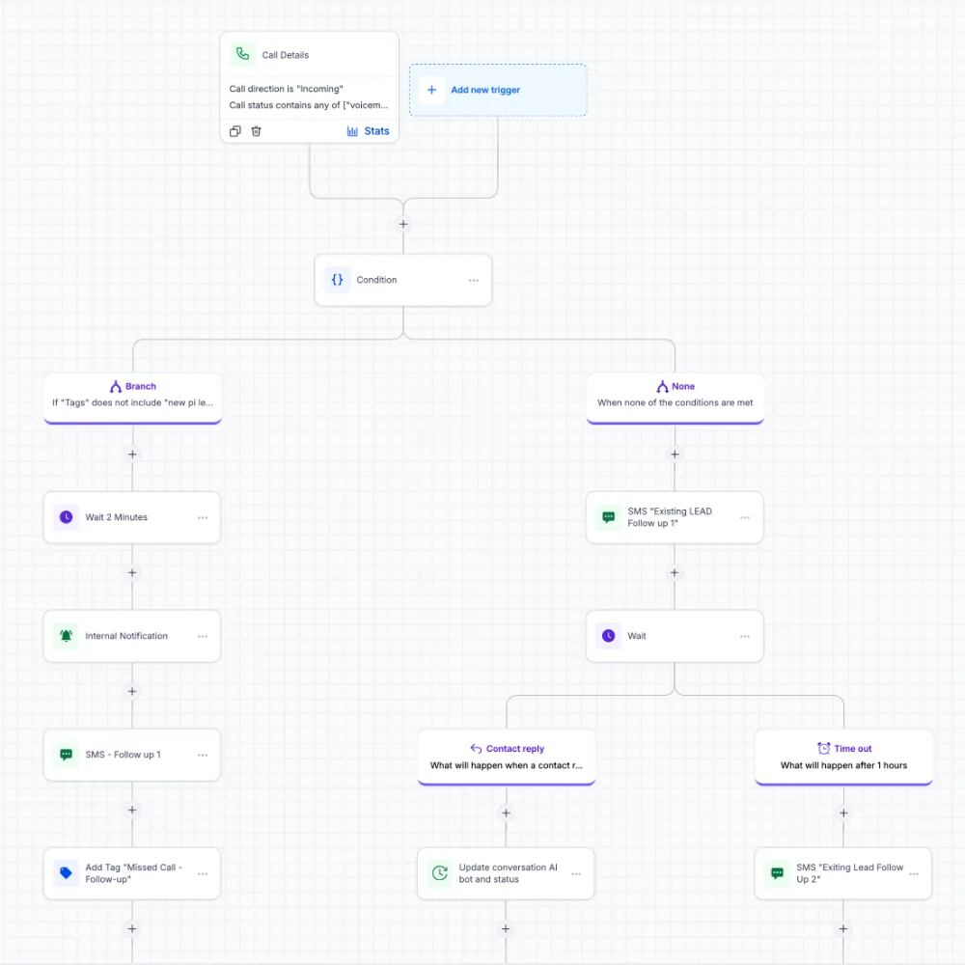Select the Condition curly-braces icon
The image size is (965, 965).
coord(337,280)
